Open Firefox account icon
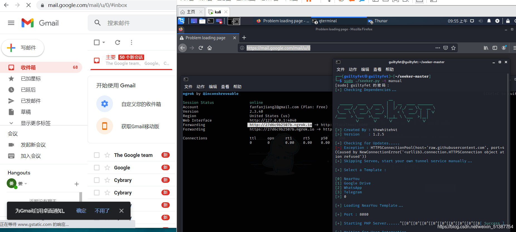 click(504, 48)
